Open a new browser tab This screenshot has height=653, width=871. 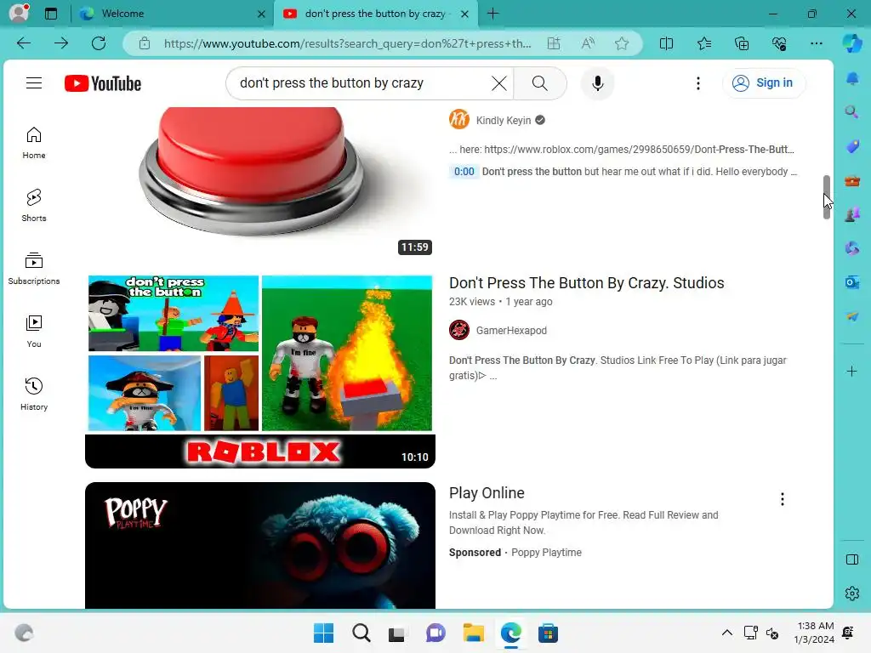pyautogui.click(x=492, y=14)
